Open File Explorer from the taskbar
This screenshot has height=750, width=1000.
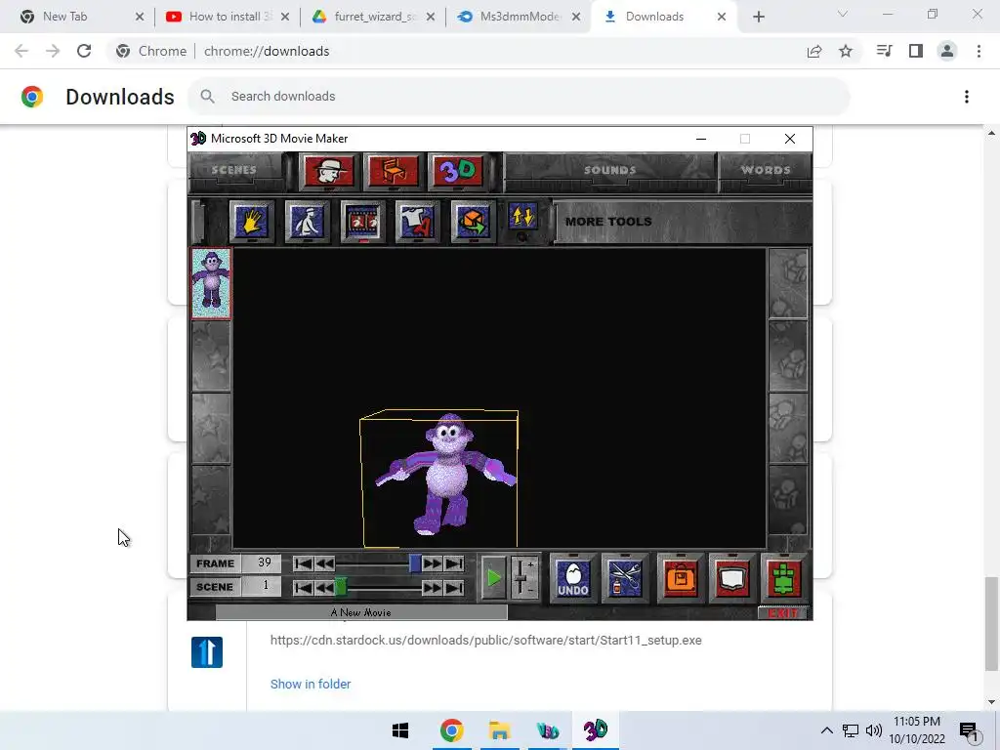point(500,730)
